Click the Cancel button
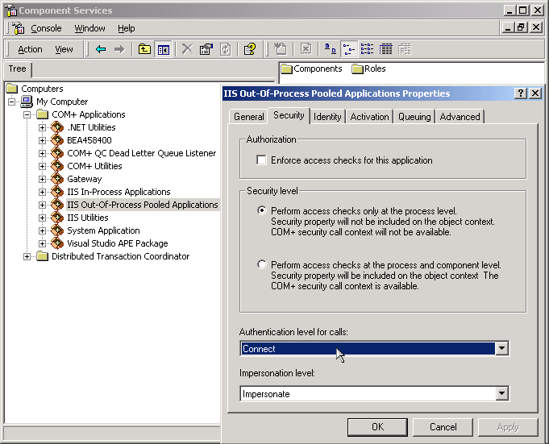 [x=443, y=427]
